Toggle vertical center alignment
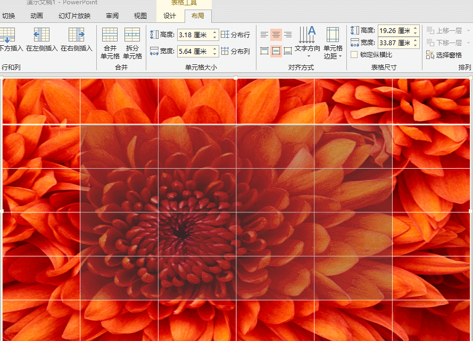The image size is (473, 341). pos(276,51)
